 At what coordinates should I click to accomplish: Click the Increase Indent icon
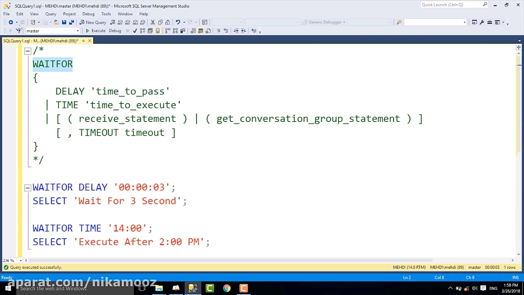click(x=243, y=31)
